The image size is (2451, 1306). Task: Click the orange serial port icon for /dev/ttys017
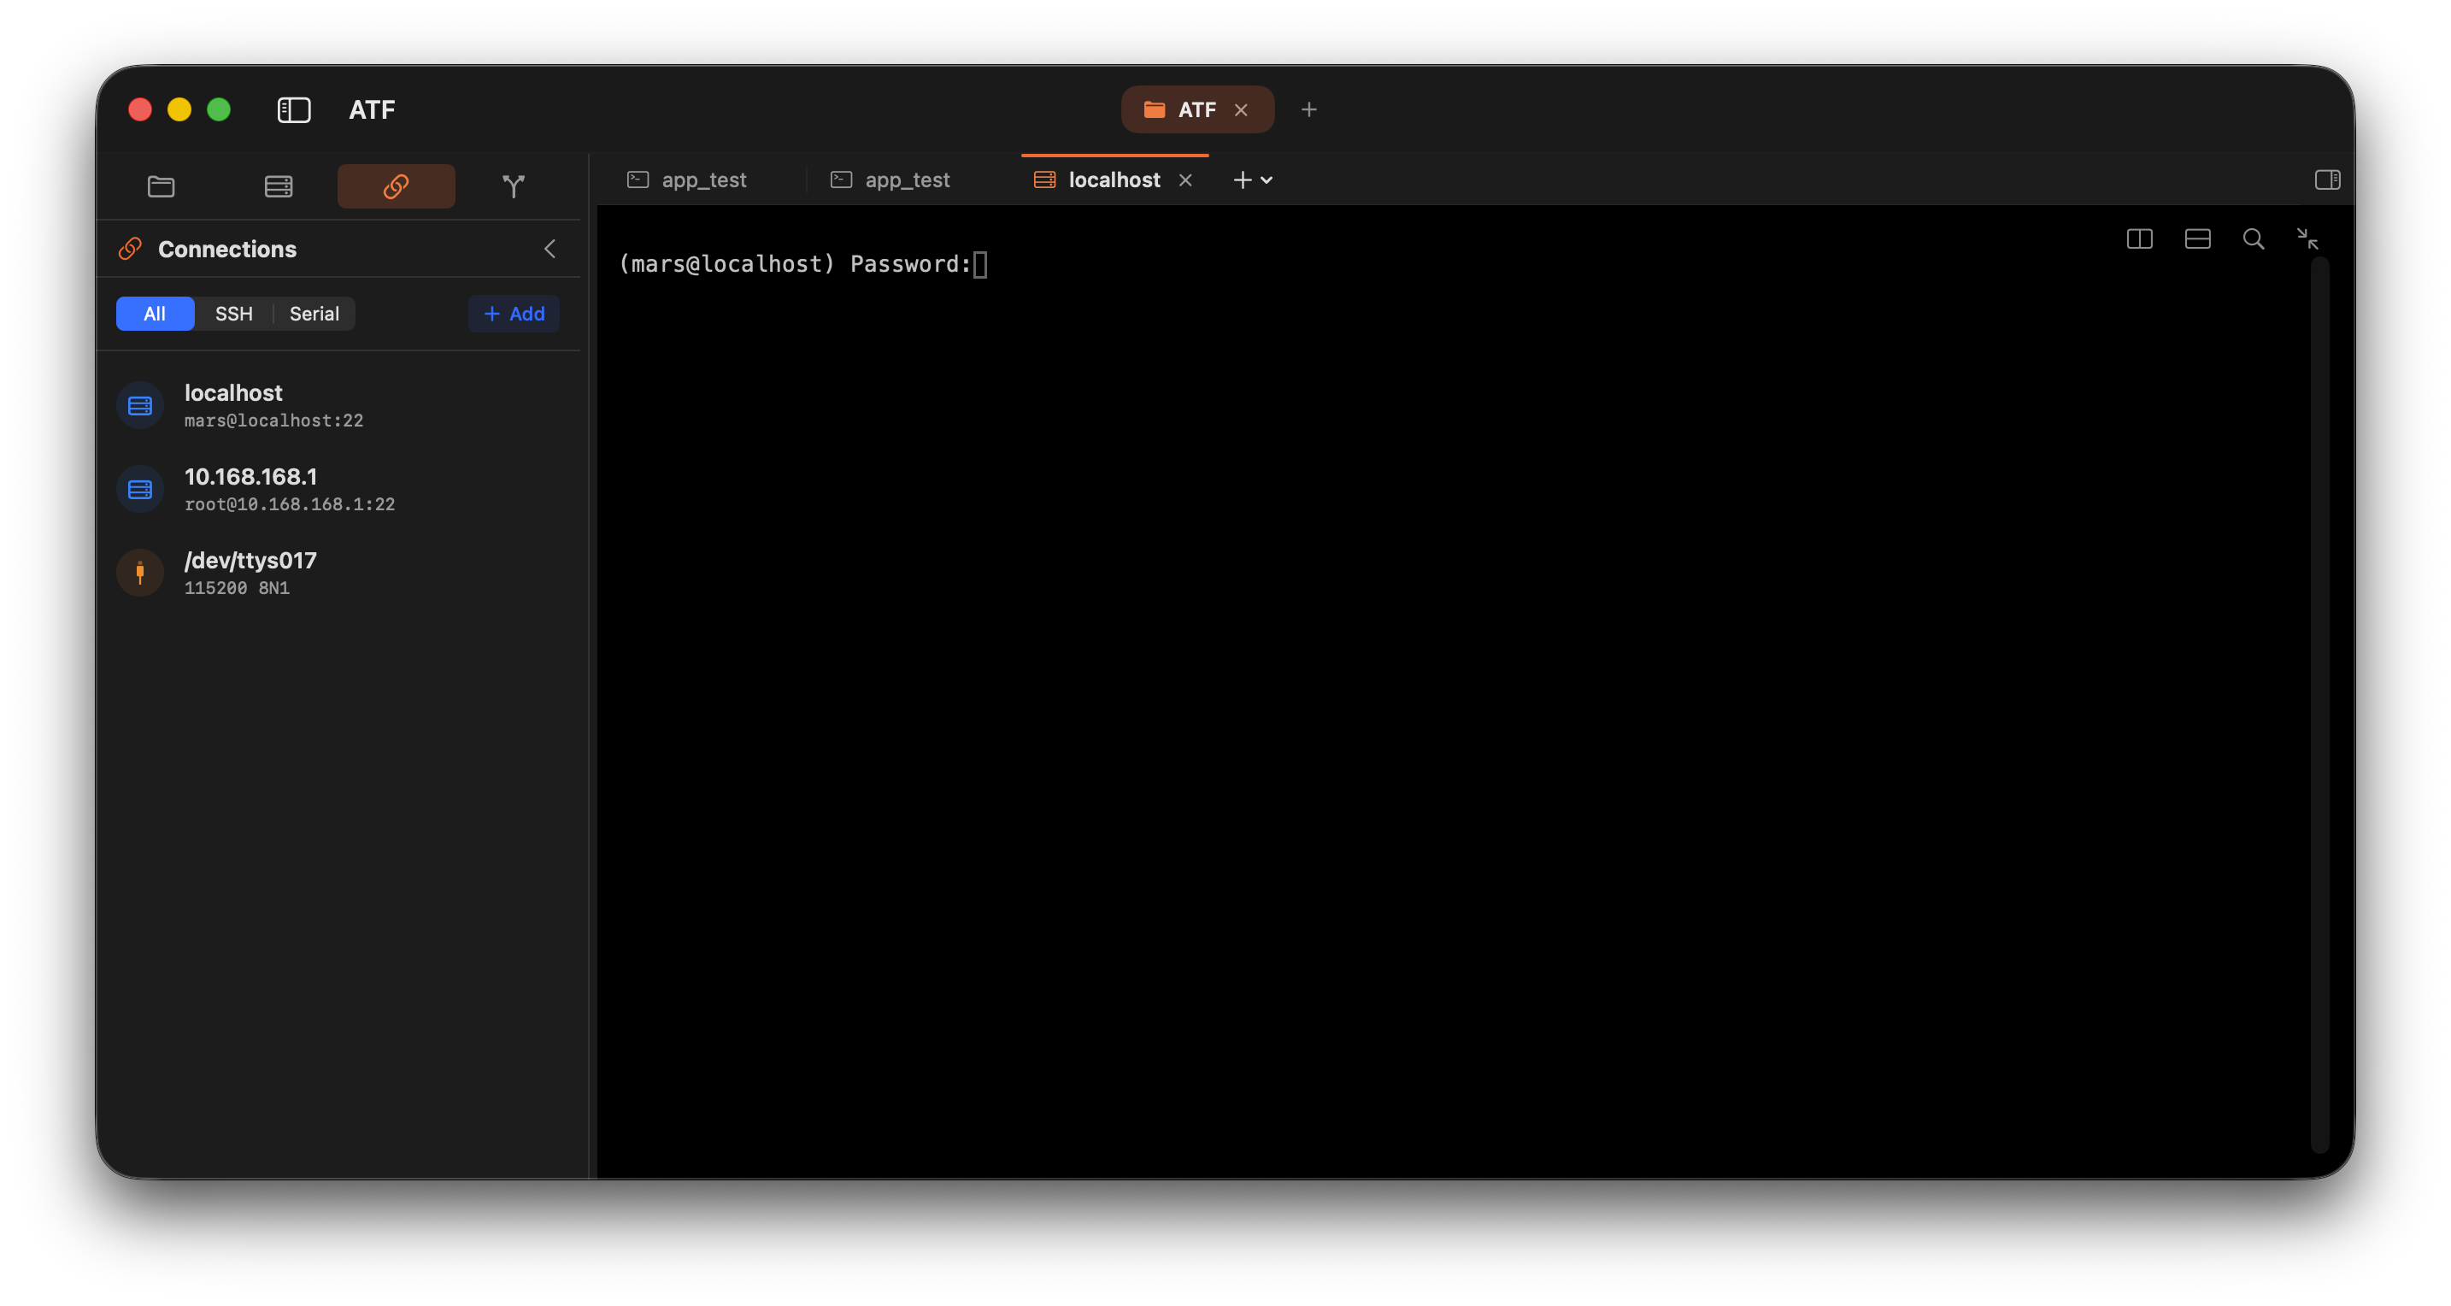(x=140, y=573)
